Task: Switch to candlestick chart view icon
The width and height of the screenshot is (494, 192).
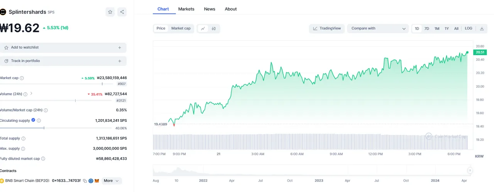Action: point(213,29)
